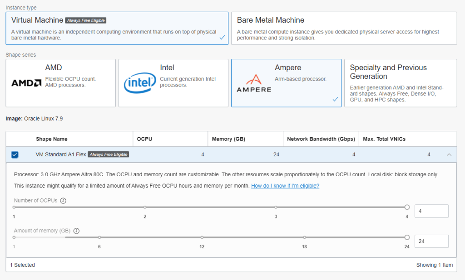Image resolution: width=465 pixels, height=280 pixels.
Task: Set OCPU slider to the 2 mark
Action: 145,207
